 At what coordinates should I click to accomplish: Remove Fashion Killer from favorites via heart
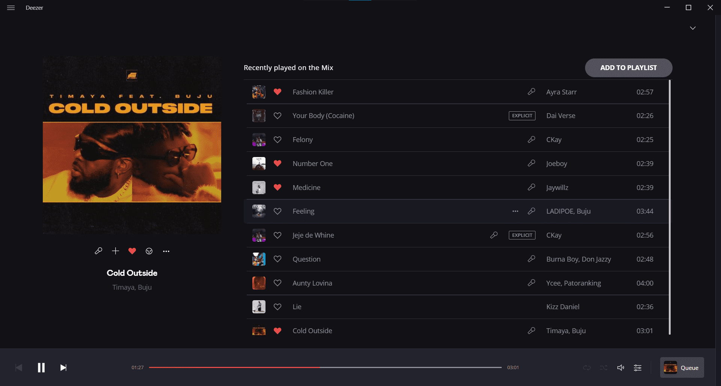tap(278, 92)
